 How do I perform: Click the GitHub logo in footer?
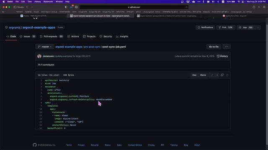(35, 145)
